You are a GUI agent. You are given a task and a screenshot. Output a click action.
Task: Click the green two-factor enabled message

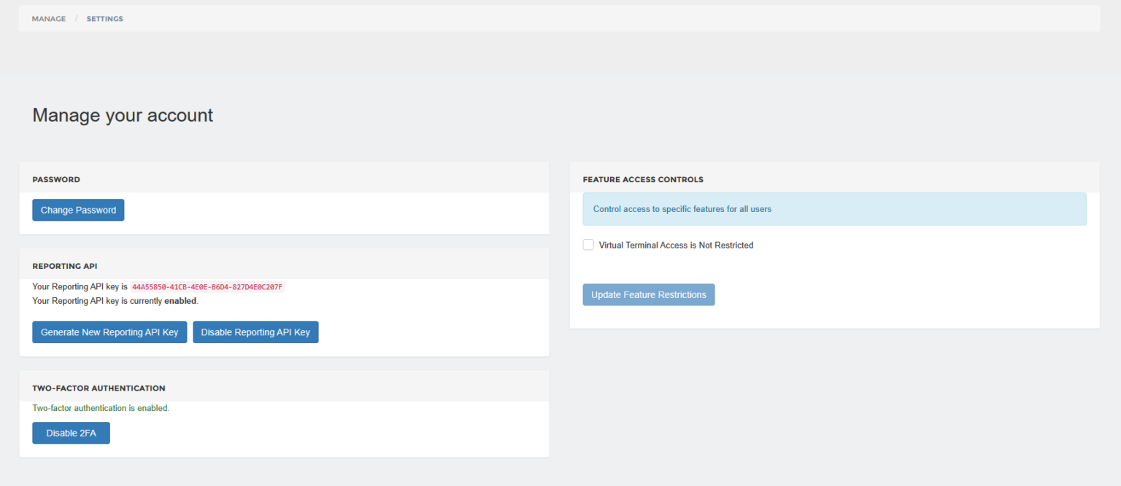pyautogui.click(x=101, y=408)
